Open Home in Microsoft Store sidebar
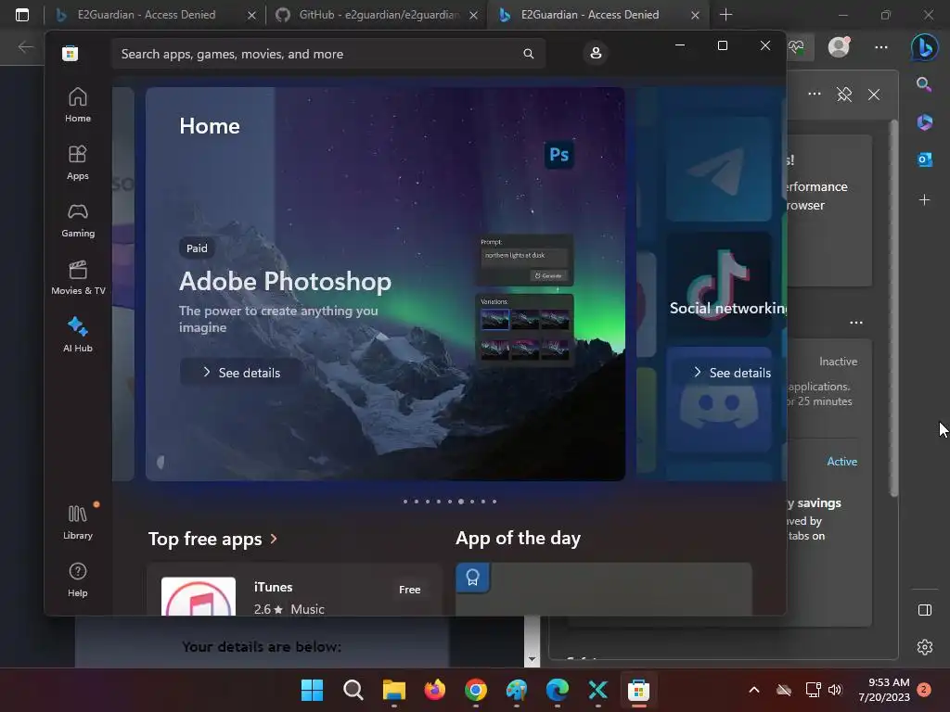Screen dimensions: 950x712 [78, 106]
